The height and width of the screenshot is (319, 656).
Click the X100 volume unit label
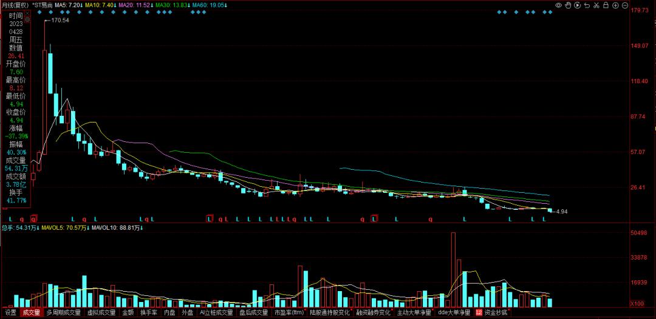pyautogui.click(x=638, y=304)
